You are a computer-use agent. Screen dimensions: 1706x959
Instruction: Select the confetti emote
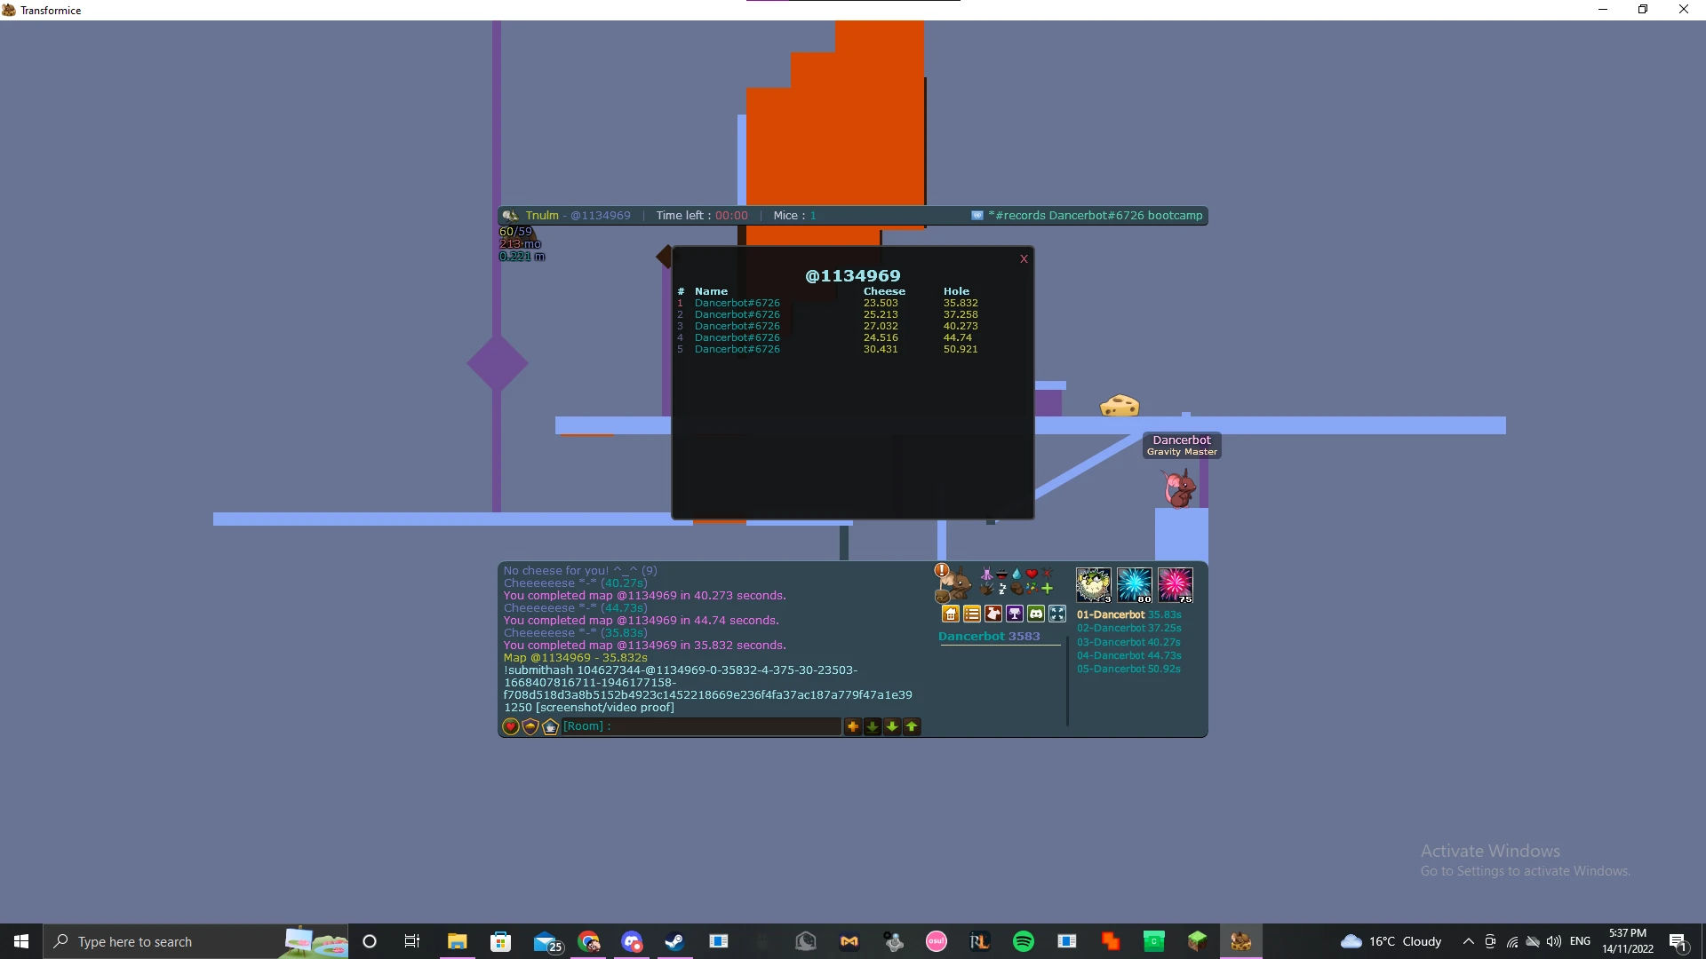point(1032,588)
